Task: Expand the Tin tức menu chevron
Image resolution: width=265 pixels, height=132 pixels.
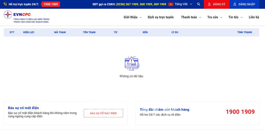Action: coord(242,17)
